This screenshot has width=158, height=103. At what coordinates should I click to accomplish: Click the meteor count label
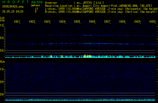point(36,5)
